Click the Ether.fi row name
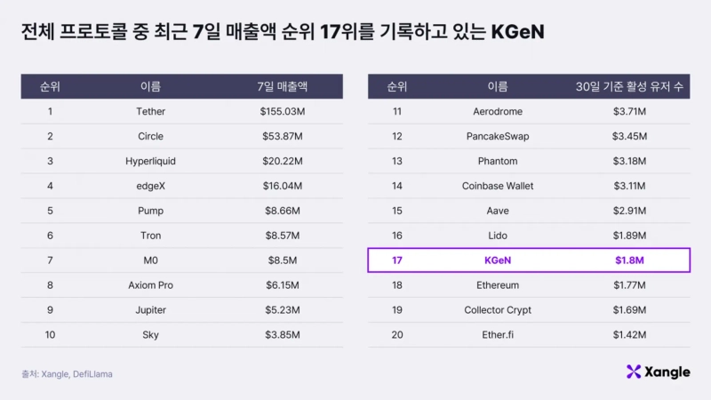711x400 pixels. (498, 335)
